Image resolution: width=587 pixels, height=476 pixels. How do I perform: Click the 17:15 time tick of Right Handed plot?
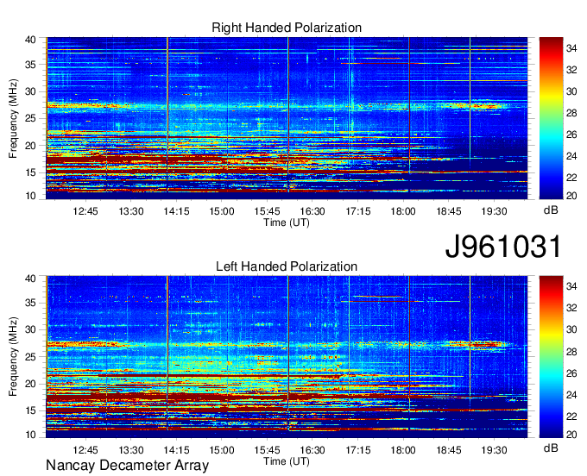click(x=358, y=211)
